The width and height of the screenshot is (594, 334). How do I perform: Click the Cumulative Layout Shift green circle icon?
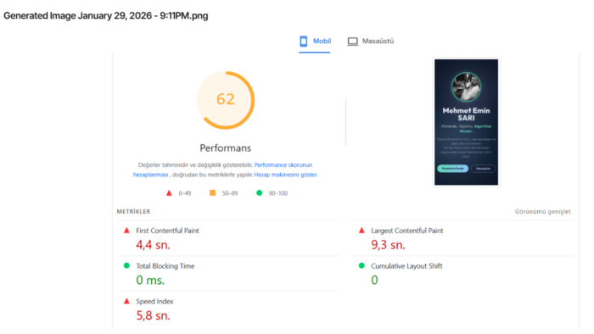point(361,265)
